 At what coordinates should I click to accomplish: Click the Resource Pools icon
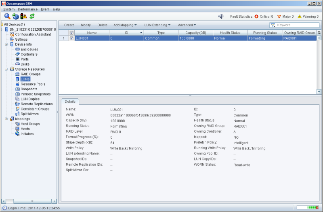pyautogui.click(x=17, y=84)
